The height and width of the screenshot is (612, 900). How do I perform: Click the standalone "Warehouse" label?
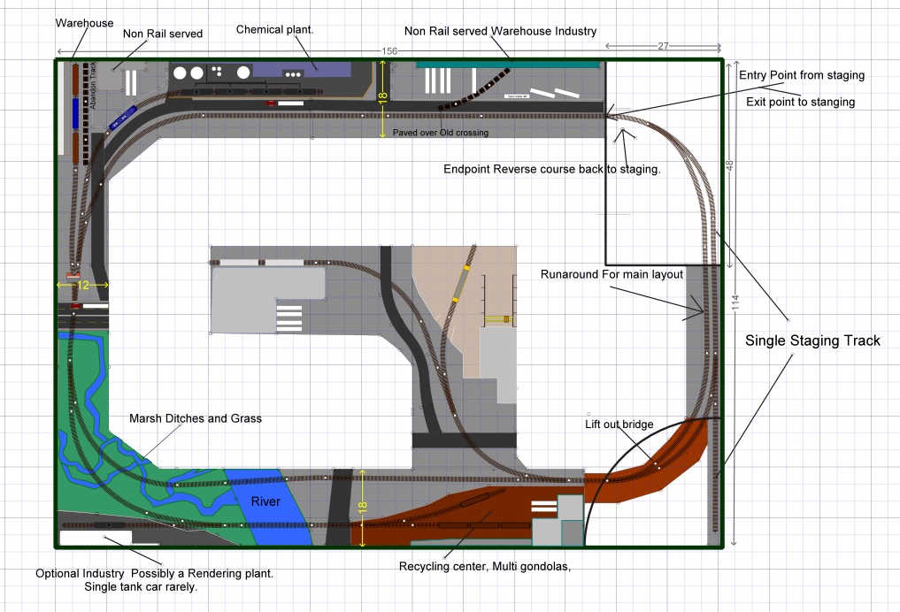pos(84,23)
